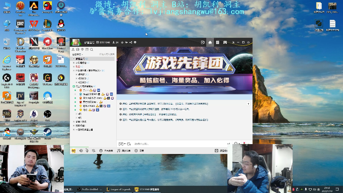343x193 pixels.
Task: Click the bracketed link in first notice
Action: (192, 104)
